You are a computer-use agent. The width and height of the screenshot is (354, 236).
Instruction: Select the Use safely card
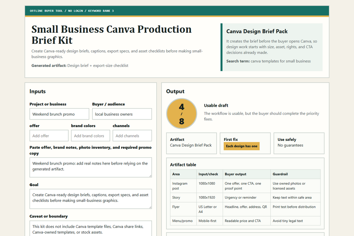coord(299,143)
